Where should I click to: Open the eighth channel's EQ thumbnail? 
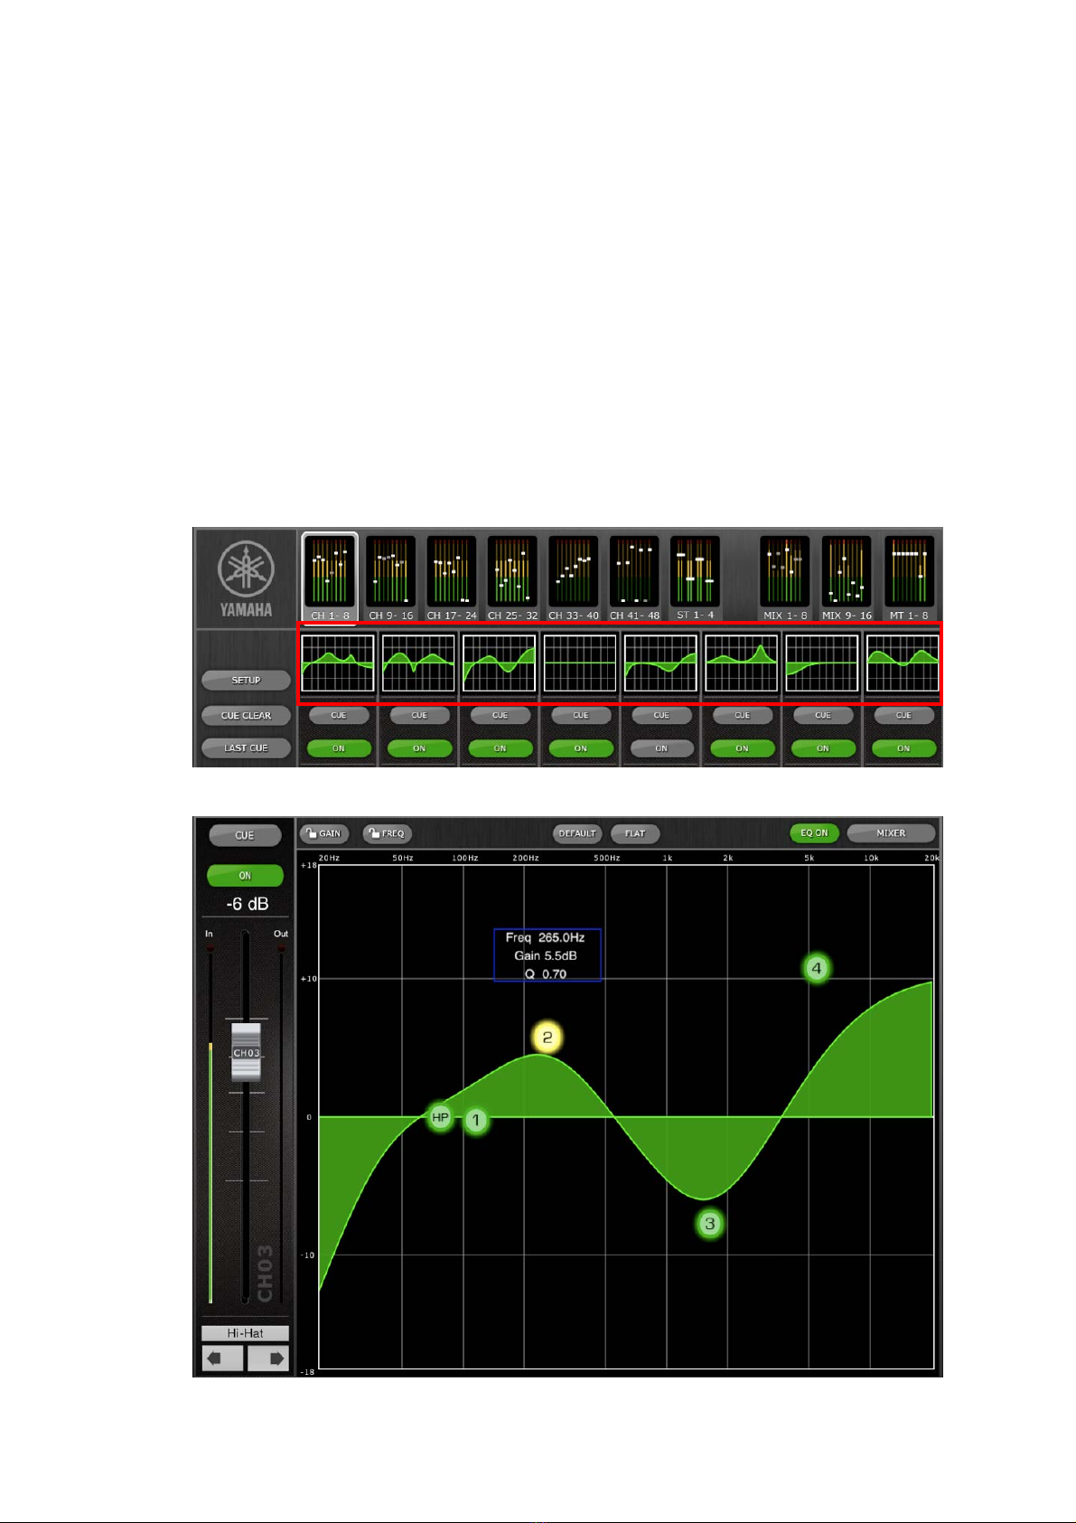(x=903, y=663)
